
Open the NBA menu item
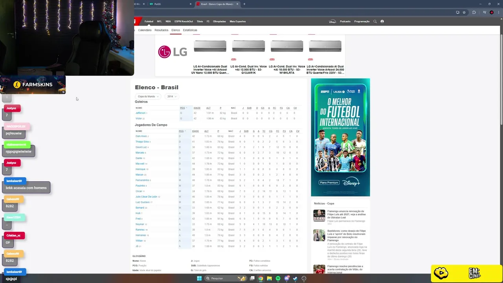pyautogui.click(x=168, y=21)
